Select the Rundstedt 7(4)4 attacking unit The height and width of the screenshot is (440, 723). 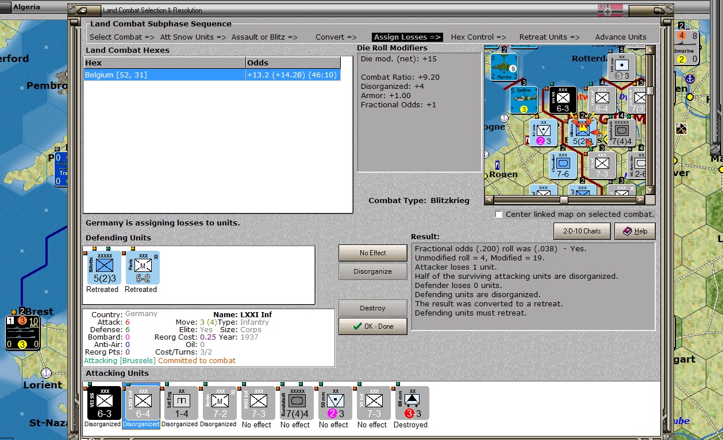pyautogui.click(x=297, y=402)
